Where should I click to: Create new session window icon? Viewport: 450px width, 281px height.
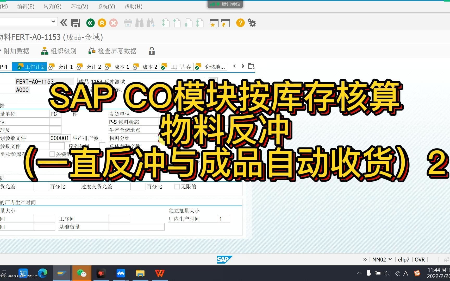tap(214, 23)
